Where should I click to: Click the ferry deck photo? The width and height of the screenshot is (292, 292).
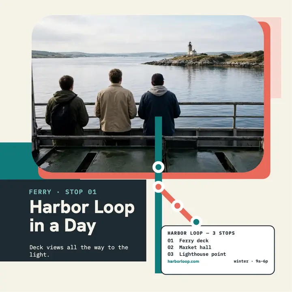148,94
